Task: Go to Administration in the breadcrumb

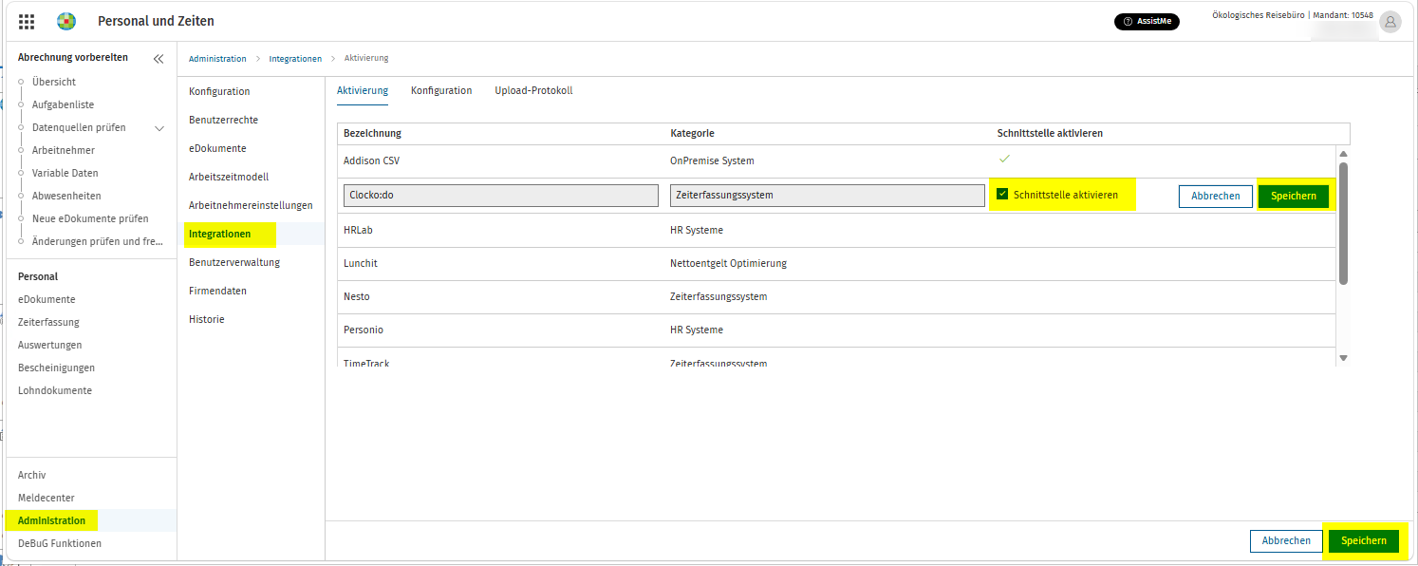Action: [217, 59]
